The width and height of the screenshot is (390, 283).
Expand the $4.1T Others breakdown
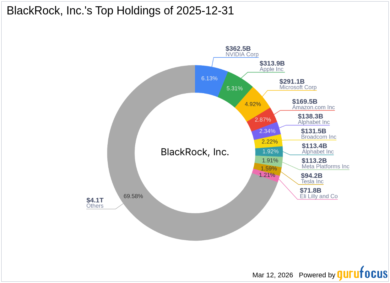point(95,200)
